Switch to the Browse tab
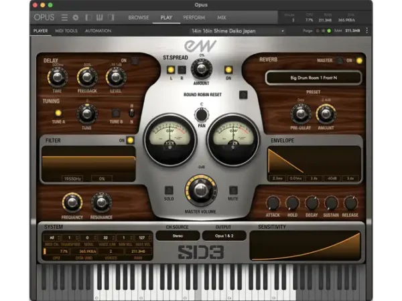The image size is (402, 301). [139, 17]
